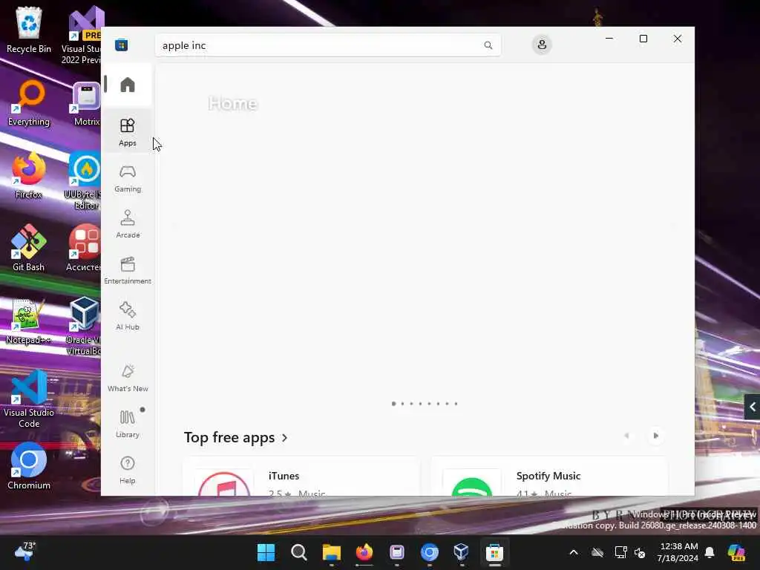Image resolution: width=760 pixels, height=570 pixels.
Task: Open Help in Store sidebar
Action: click(x=128, y=470)
